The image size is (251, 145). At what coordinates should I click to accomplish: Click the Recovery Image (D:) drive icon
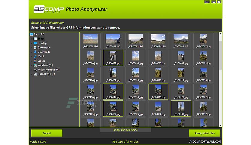[x=35, y=70]
